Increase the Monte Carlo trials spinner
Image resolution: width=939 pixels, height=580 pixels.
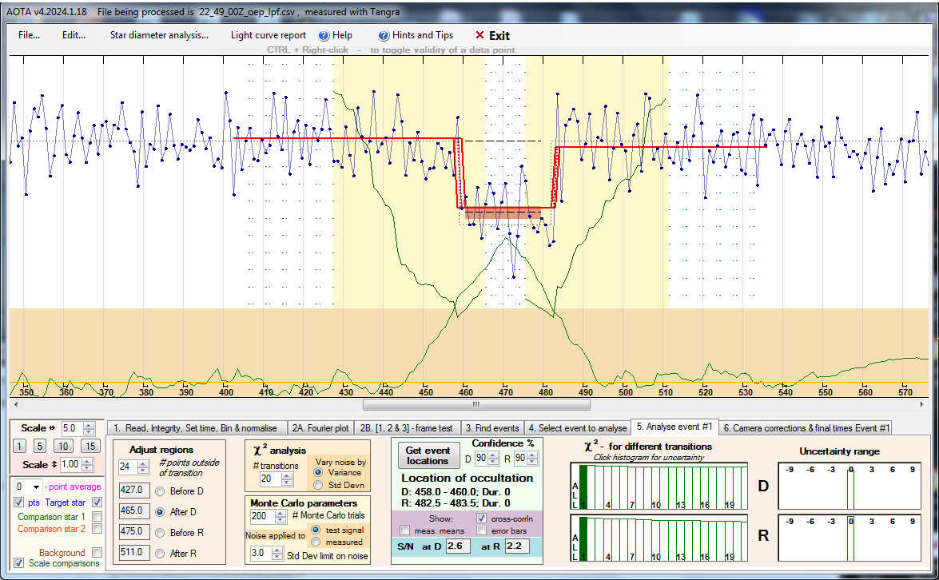point(280,512)
